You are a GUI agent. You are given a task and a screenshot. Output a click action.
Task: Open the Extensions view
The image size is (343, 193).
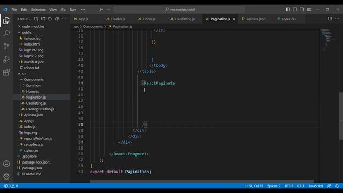[6, 72]
